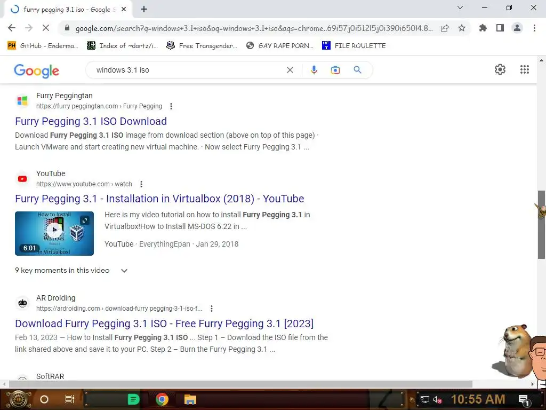Click the address bar URL
This screenshot has height=410, width=546.
(254, 28)
